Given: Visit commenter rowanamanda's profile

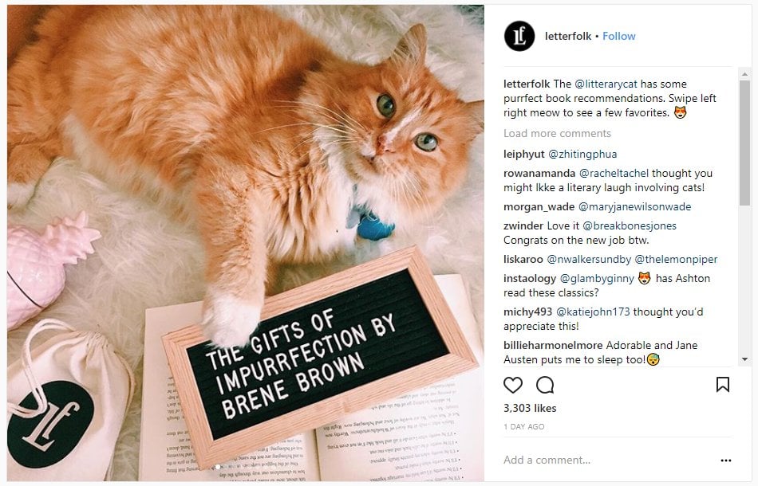Looking at the screenshot, I should coord(539,173).
